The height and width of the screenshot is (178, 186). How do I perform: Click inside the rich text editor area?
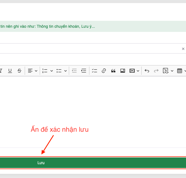coord(93,105)
